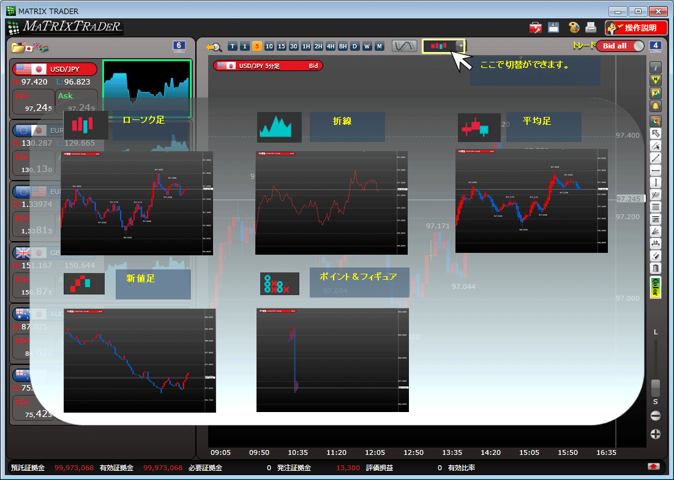Click the plus zoom in button
This screenshot has height=480, width=674.
pyautogui.click(x=656, y=435)
